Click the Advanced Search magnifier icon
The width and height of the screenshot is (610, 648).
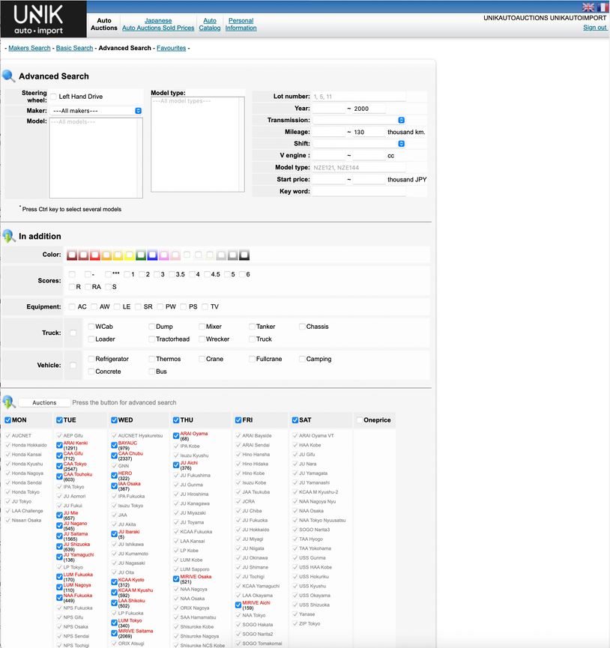[x=9, y=76]
